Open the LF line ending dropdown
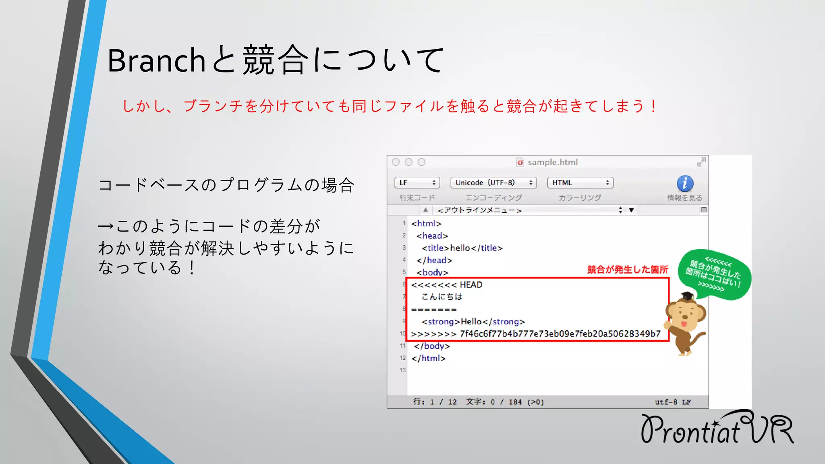This screenshot has width=825, height=464. [x=417, y=182]
